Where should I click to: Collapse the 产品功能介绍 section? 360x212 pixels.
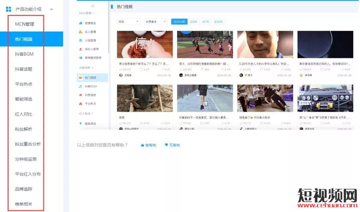pos(51,9)
